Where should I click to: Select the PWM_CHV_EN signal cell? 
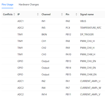(x=88, y=68)
